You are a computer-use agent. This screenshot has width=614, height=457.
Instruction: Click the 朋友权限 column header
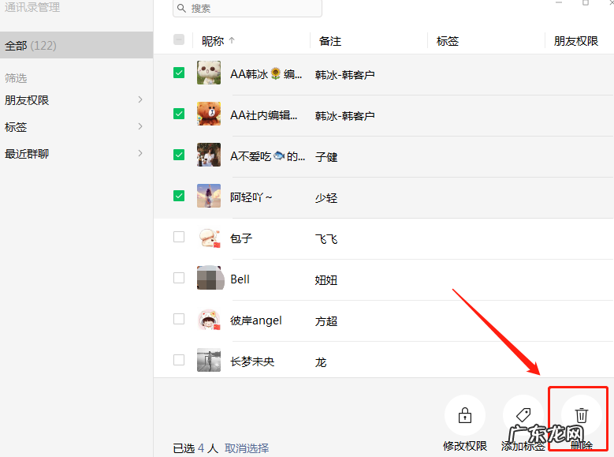[x=576, y=41]
